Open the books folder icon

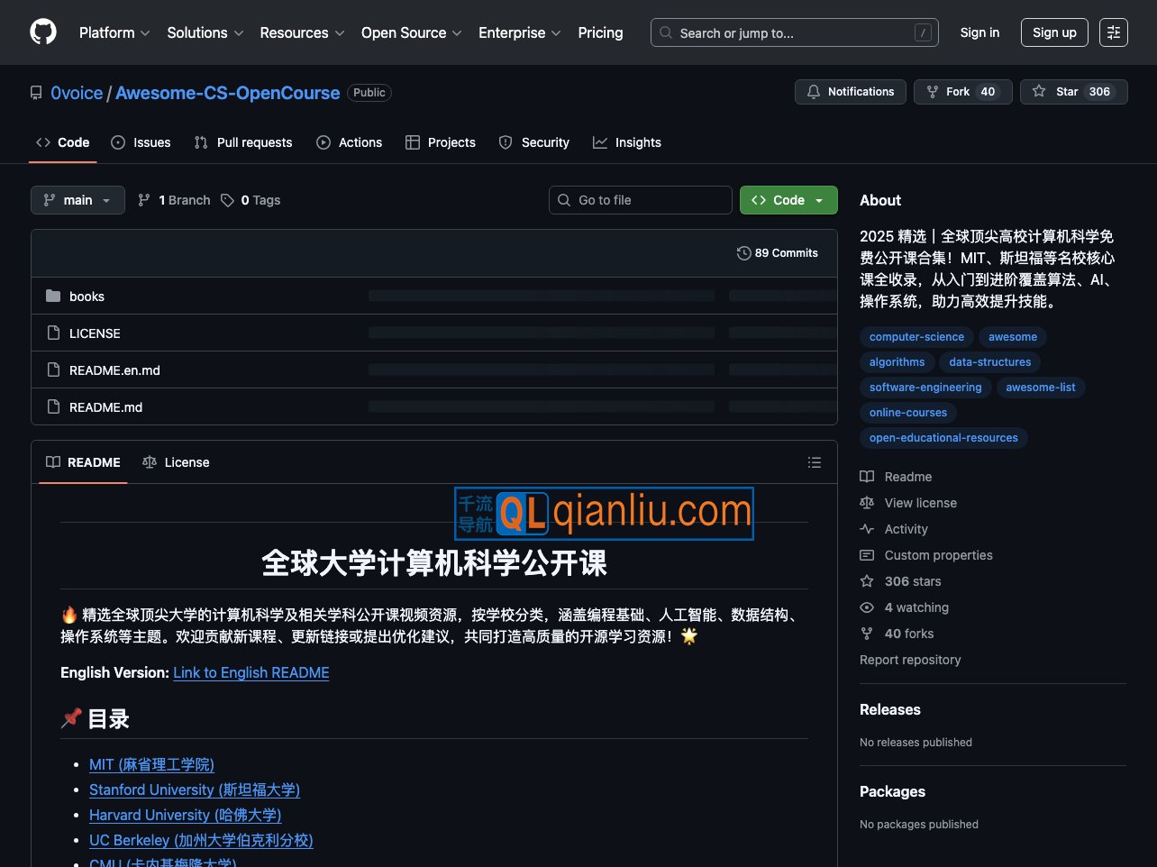[x=54, y=296]
